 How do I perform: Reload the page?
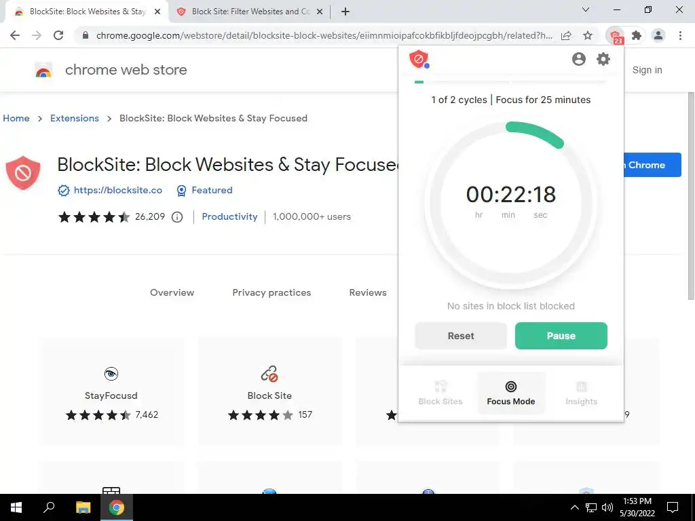(x=58, y=35)
